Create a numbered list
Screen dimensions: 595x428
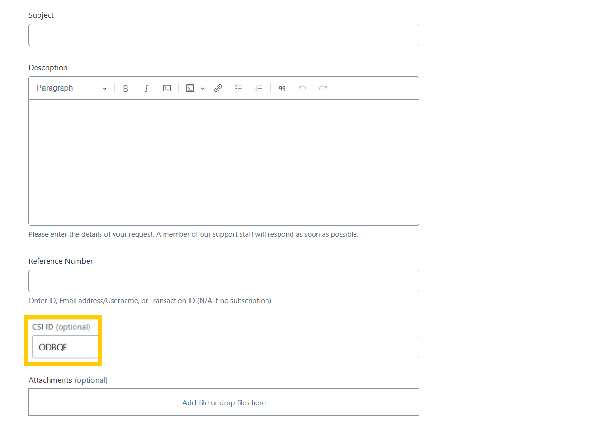click(x=259, y=88)
